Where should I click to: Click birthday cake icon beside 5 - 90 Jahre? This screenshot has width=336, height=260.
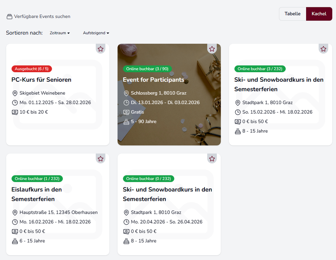(x=126, y=122)
